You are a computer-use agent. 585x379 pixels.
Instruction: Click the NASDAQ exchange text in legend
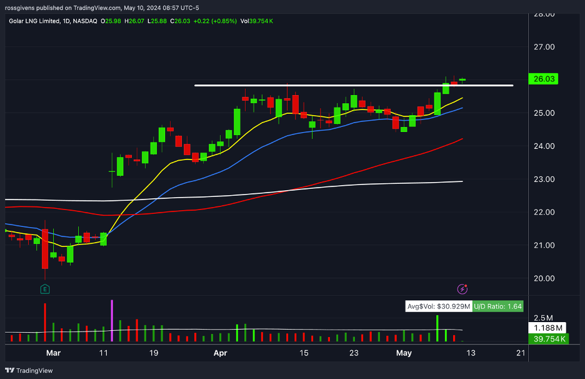pyautogui.click(x=85, y=21)
